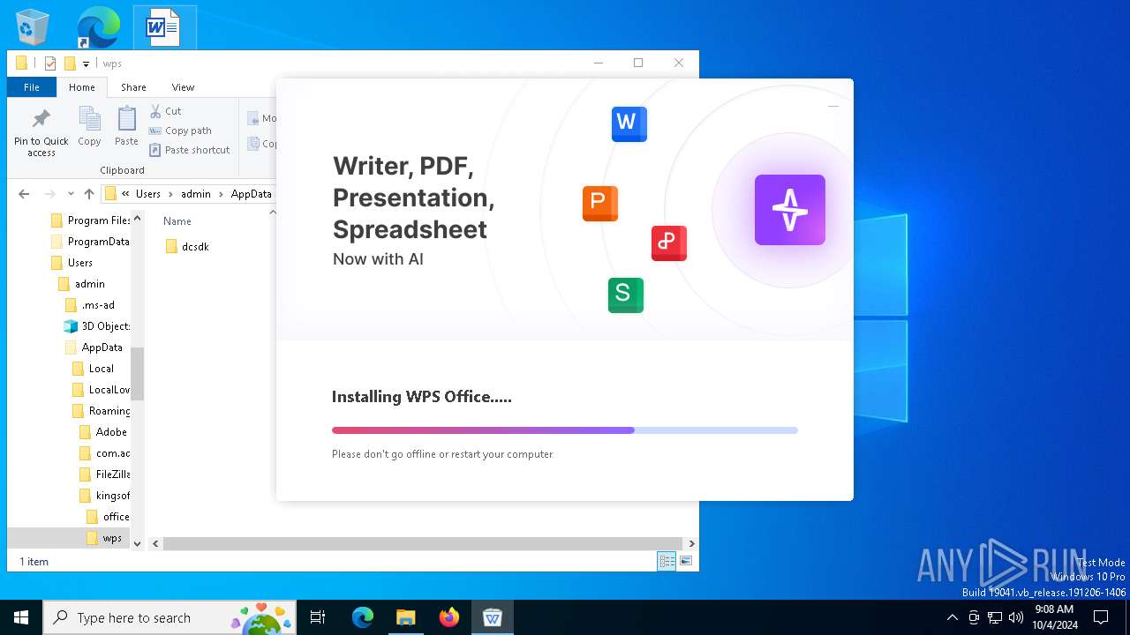Open Firefox from the taskbar
Screen dimensions: 1130x635
click(x=449, y=617)
